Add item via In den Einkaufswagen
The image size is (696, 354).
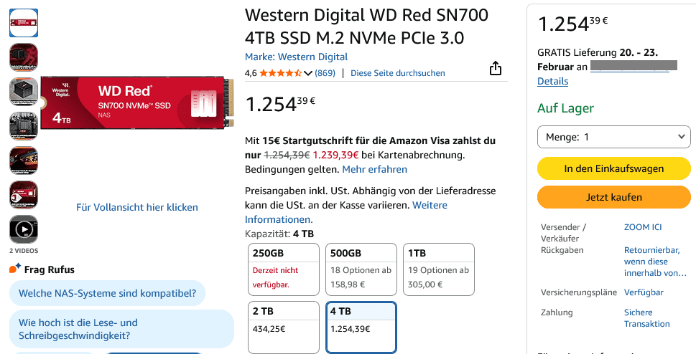click(613, 168)
